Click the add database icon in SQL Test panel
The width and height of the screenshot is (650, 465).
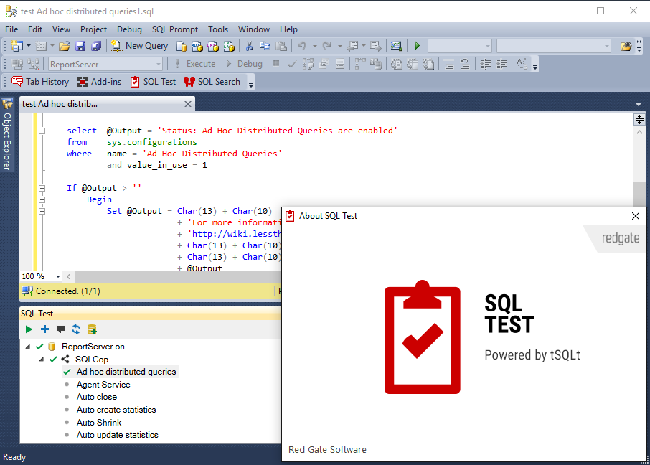[x=92, y=329]
